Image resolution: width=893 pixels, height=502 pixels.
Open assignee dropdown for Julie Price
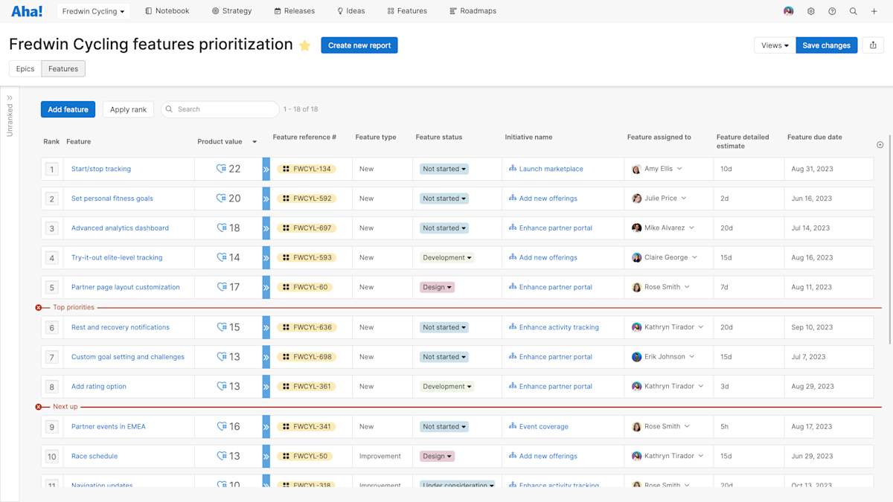[684, 199]
